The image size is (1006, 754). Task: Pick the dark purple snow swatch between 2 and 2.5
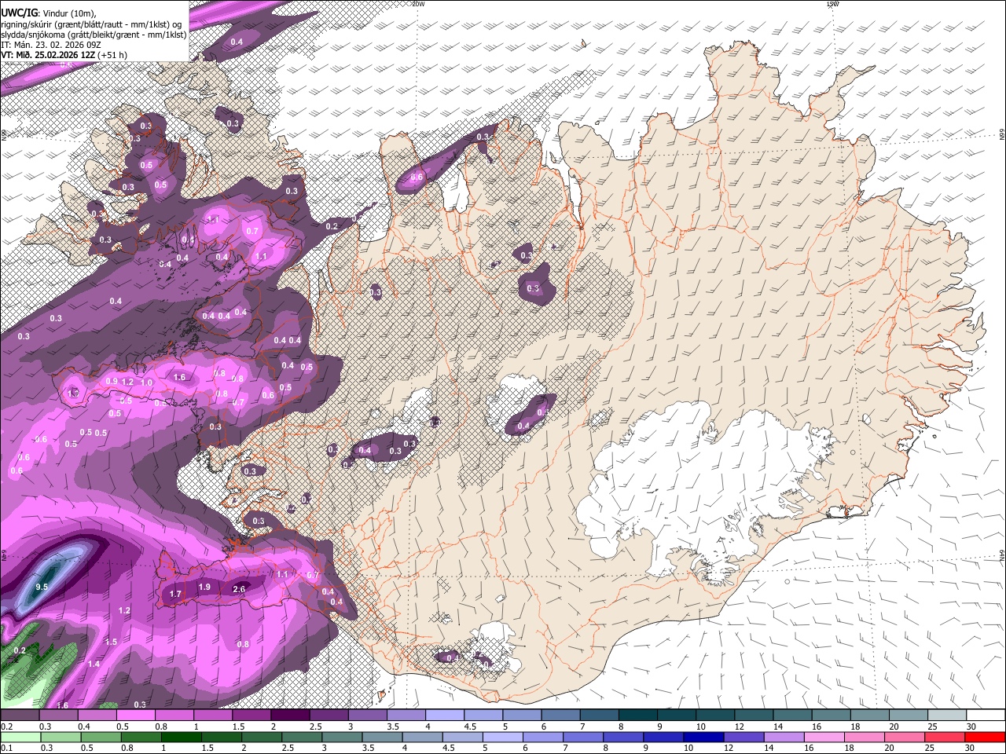[x=289, y=716]
